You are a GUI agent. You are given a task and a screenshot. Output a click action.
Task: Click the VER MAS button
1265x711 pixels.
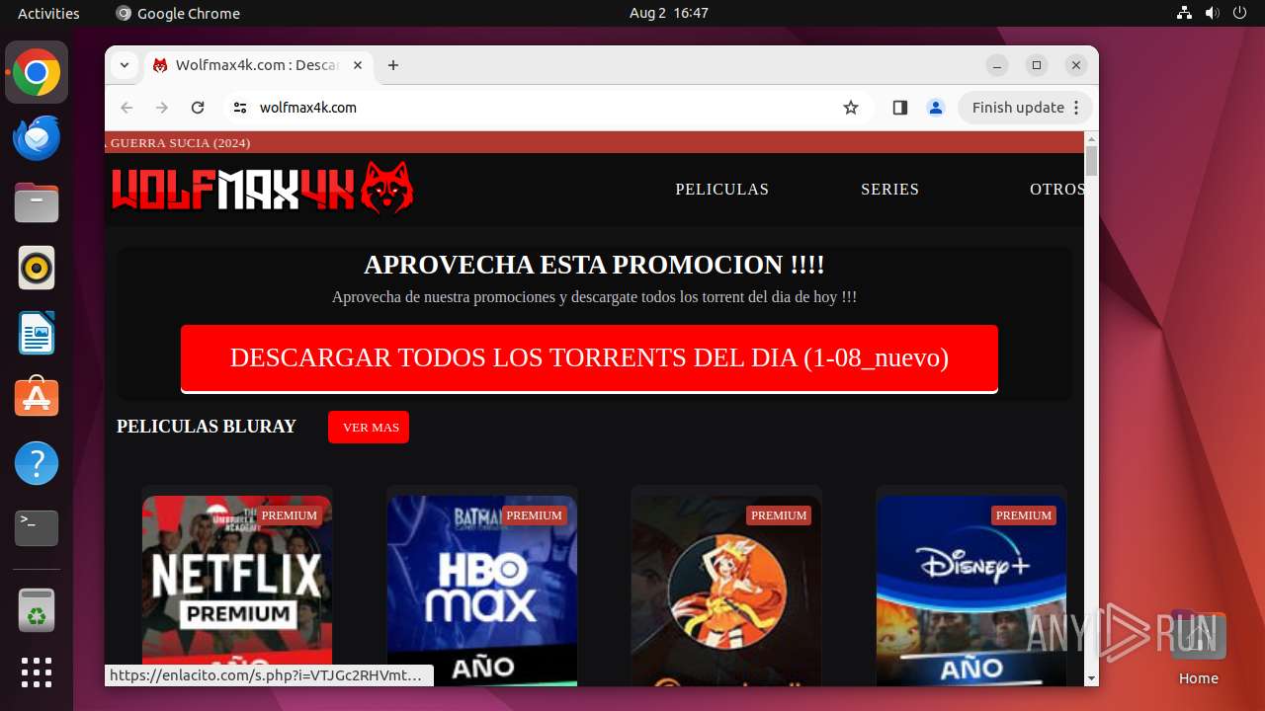[369, 428]
